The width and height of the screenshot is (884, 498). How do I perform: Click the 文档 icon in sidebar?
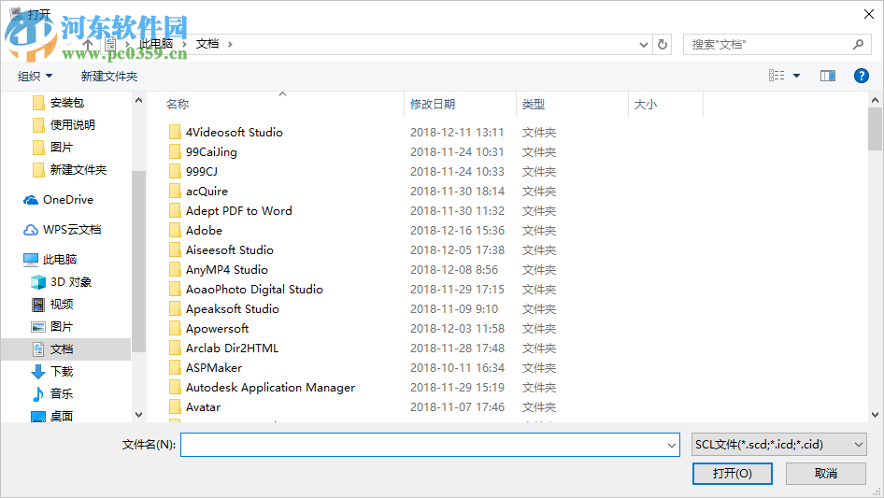point(37,349)
